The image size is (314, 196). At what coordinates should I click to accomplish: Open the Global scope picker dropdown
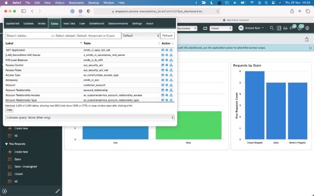(x=221, y=28)
